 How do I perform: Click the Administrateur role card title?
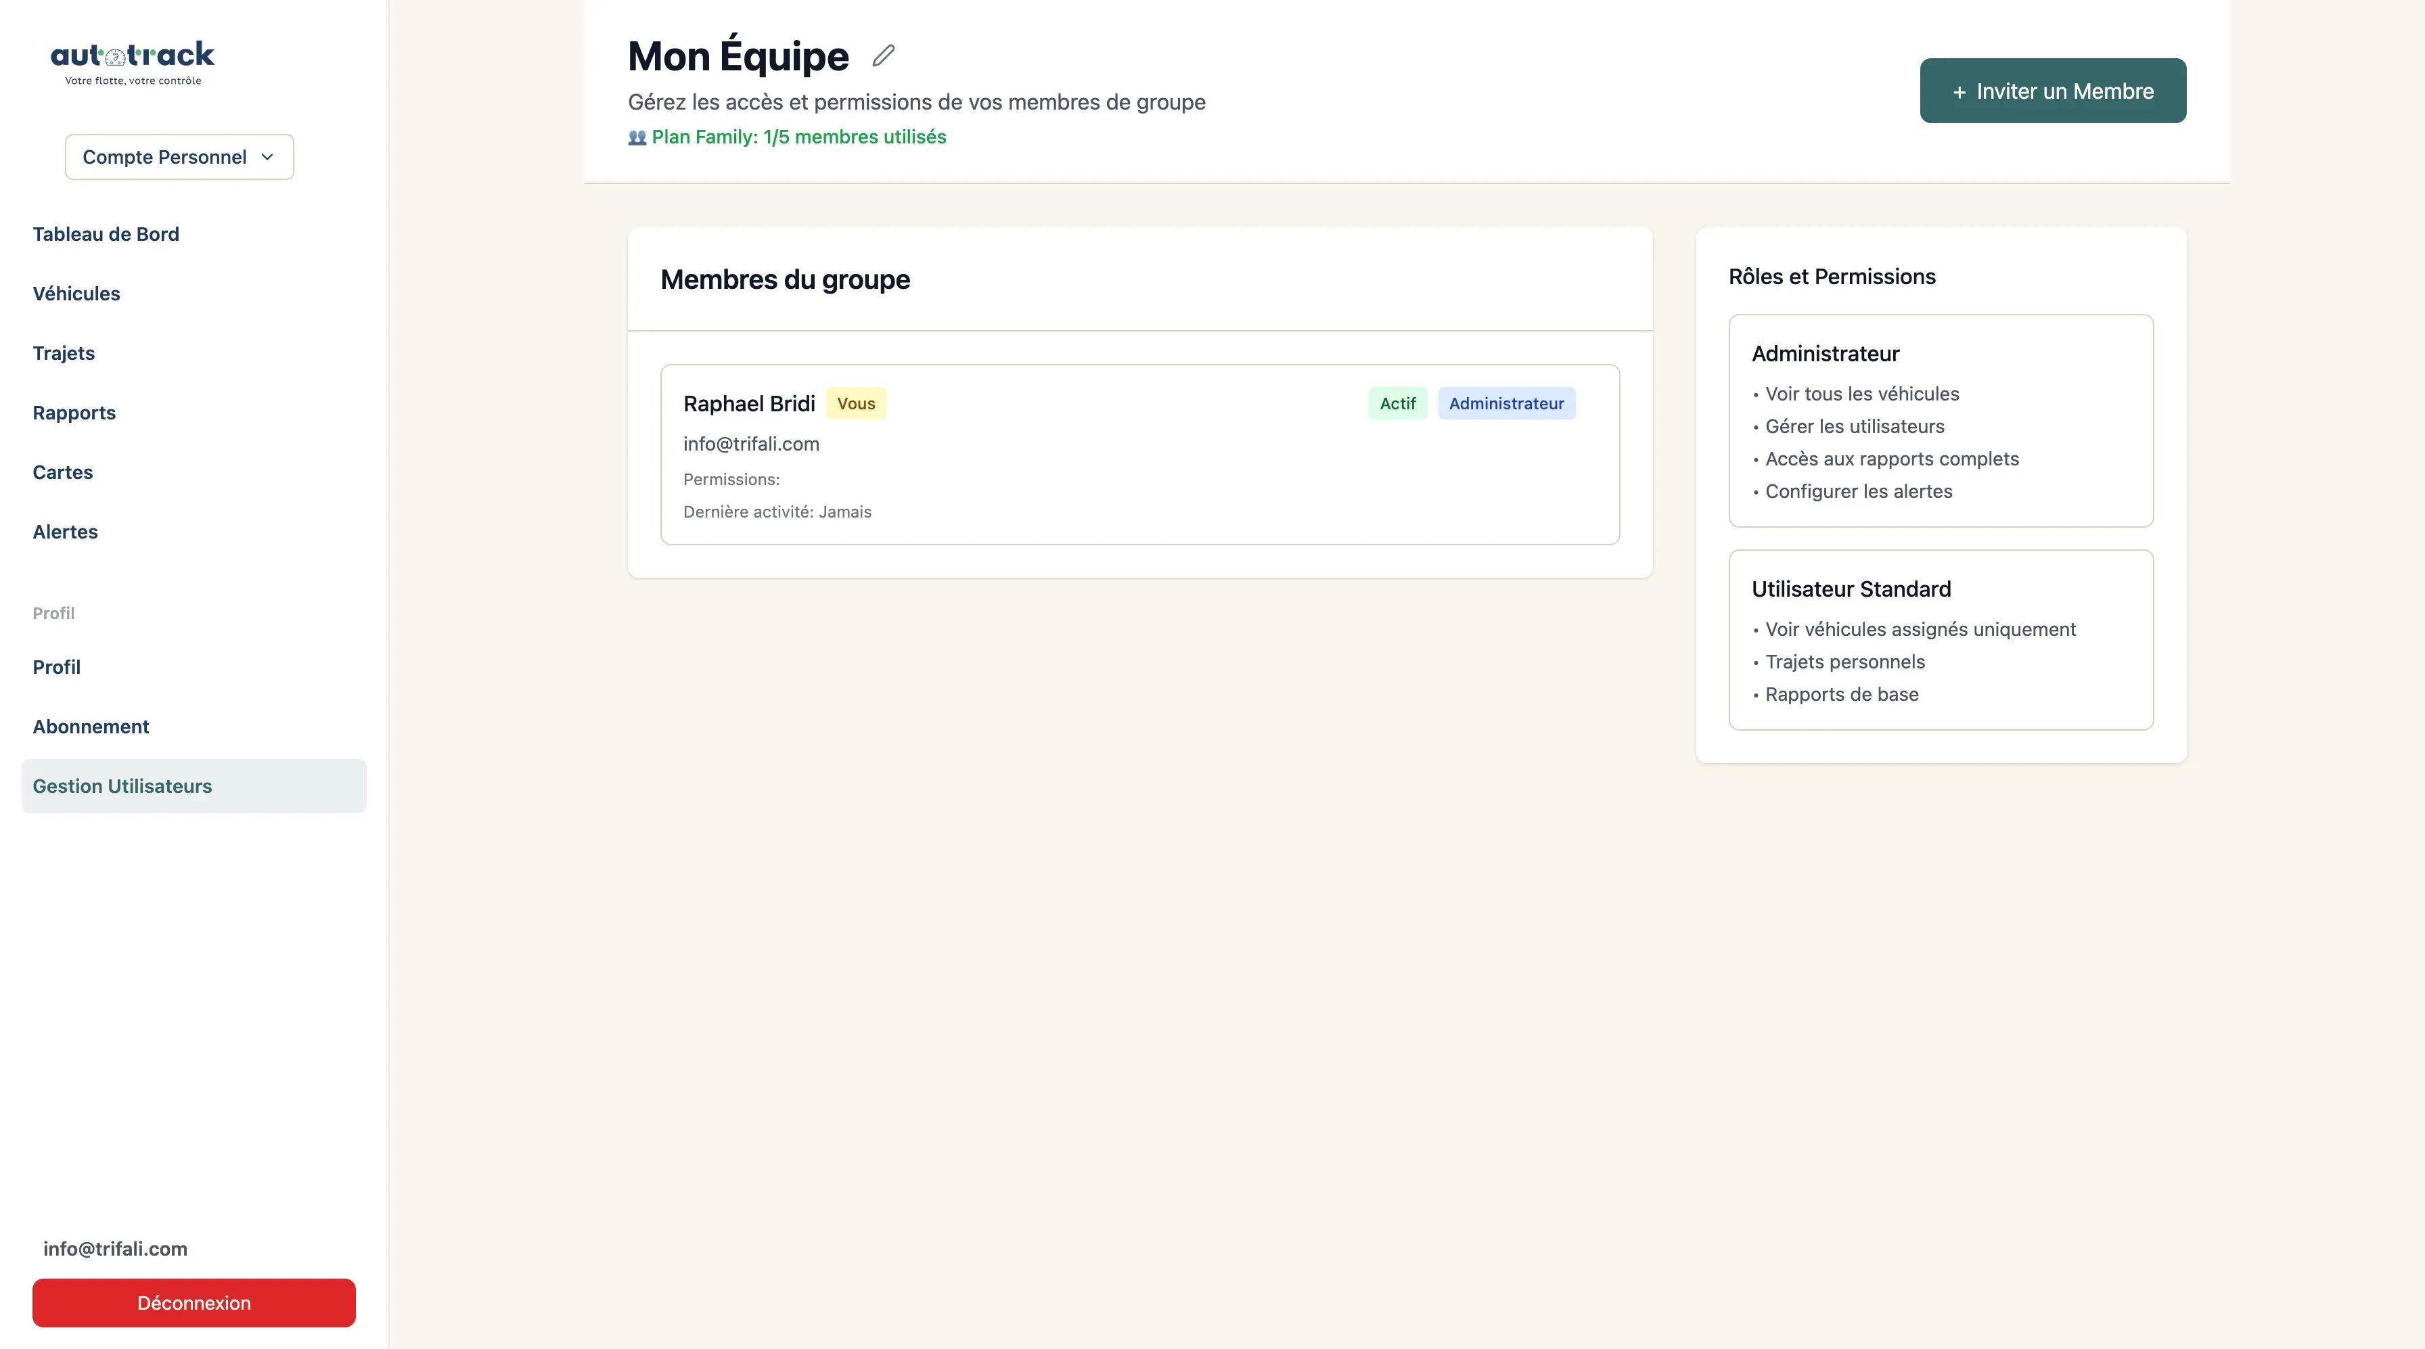pyautogui.click(x=1826, y=354)
